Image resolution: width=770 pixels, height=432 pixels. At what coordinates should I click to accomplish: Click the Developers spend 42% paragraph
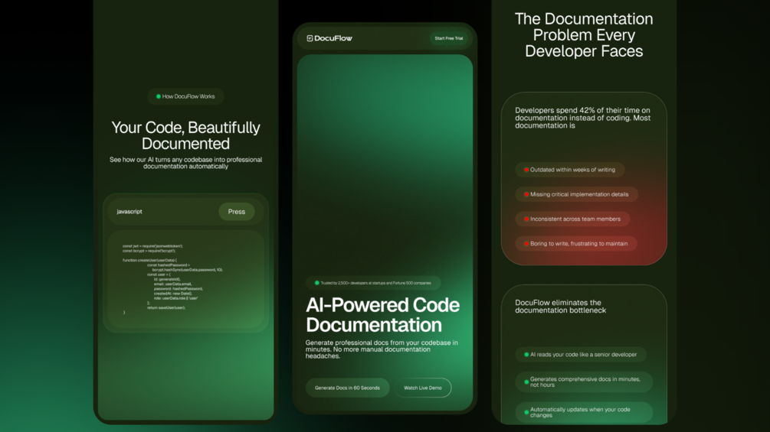coord(583,118)
